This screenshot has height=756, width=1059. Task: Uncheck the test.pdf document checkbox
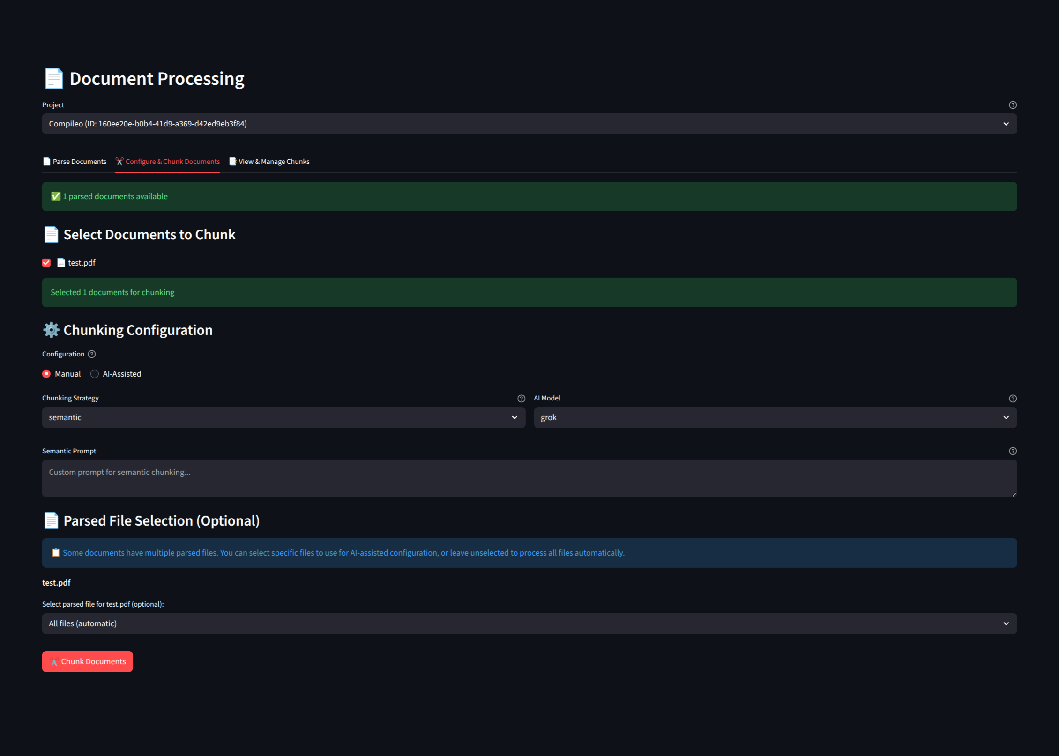tap(46, 263)
